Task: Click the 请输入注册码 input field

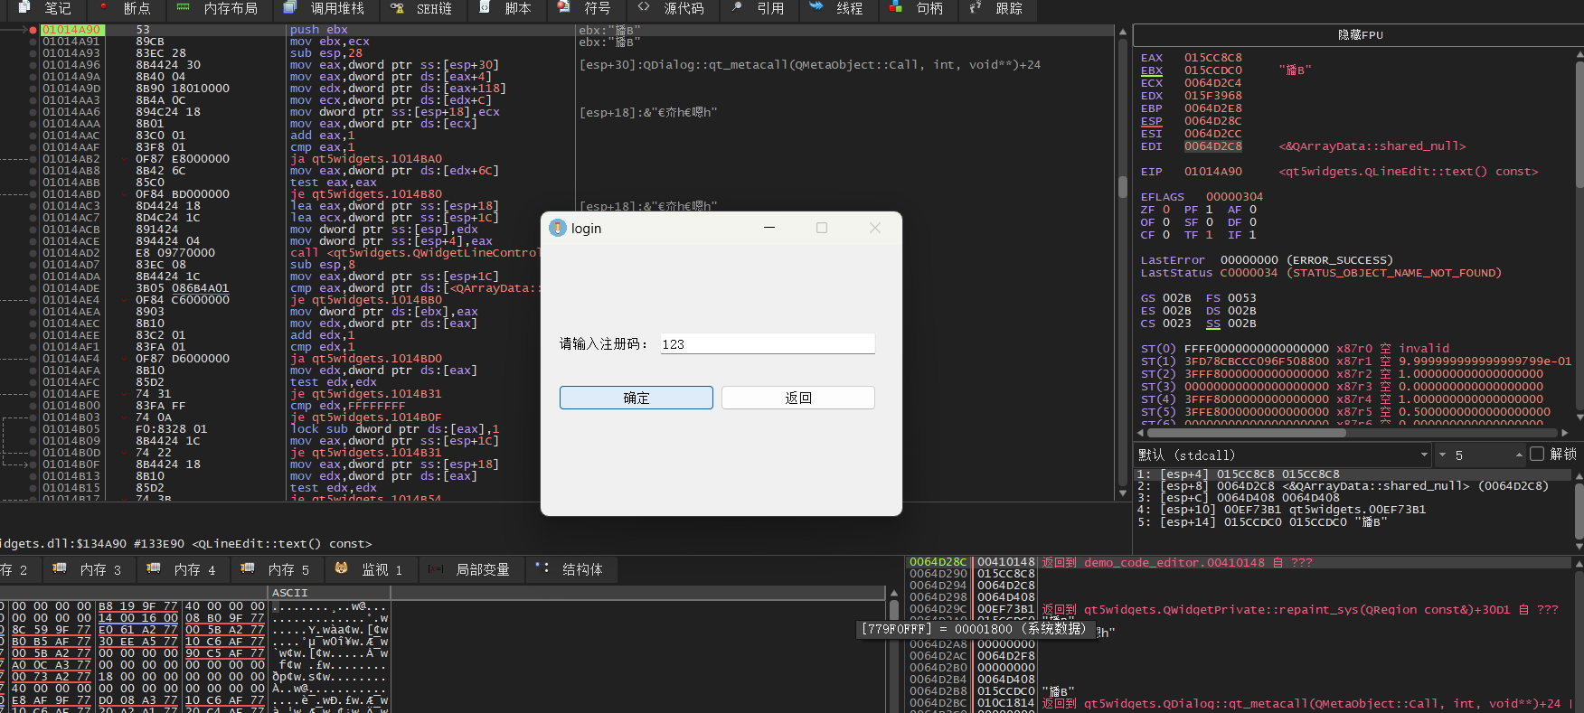Action: click(x=767, y=344)
